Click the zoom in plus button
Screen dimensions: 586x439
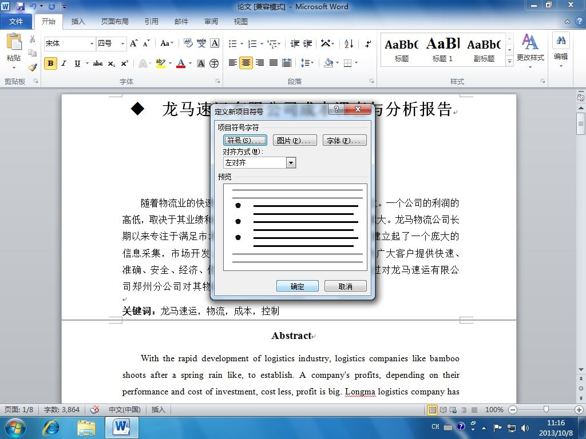(579, 409)
